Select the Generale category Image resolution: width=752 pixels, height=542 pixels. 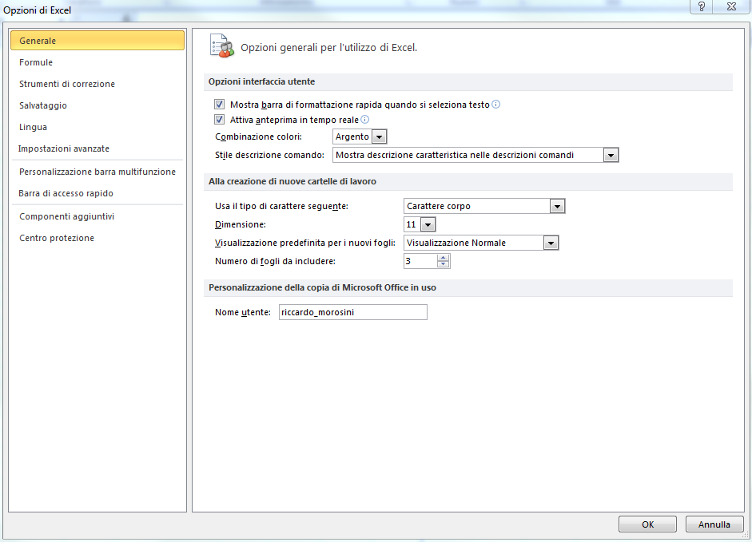tap(97, 41)
